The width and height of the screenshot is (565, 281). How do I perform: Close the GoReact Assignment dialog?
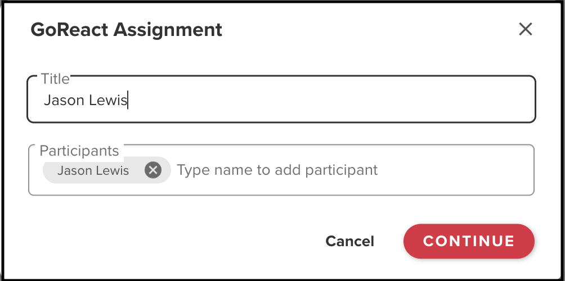pos(525,29)
